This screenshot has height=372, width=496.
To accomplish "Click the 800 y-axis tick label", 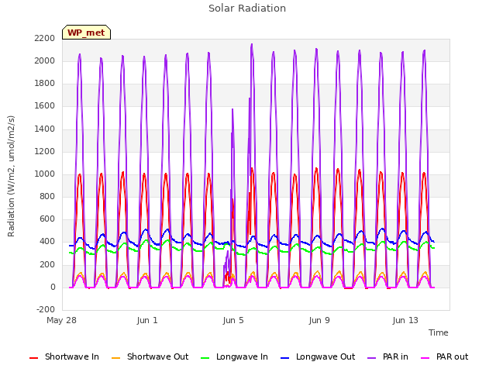I will point(47,197).
